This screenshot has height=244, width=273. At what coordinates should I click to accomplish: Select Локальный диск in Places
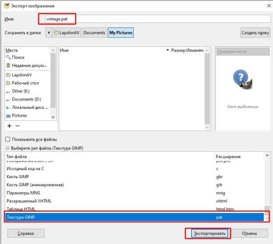(x=27, y=107)
